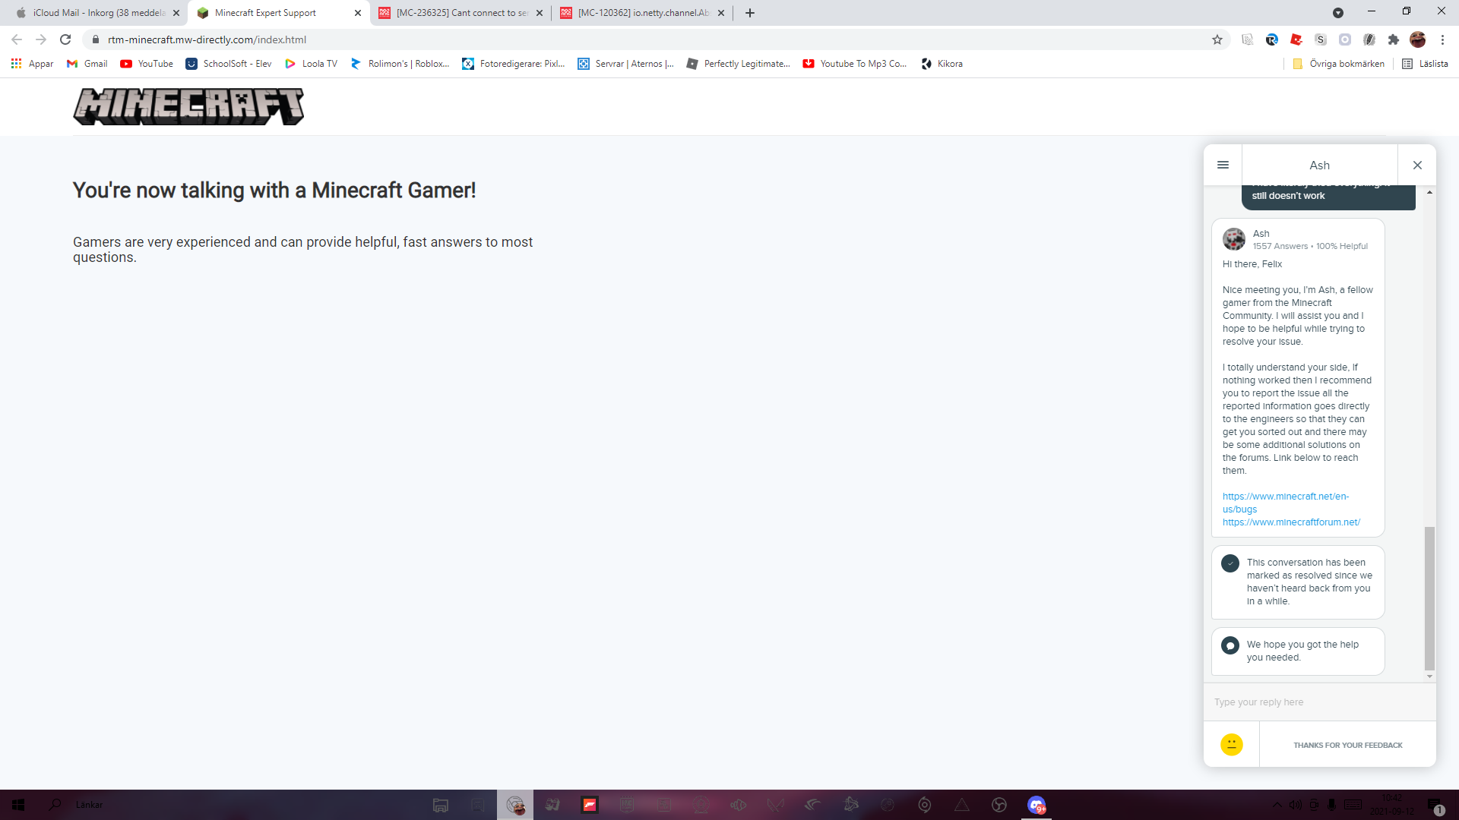Click the neutral face feedback emoji

(x=1231, y=744)
